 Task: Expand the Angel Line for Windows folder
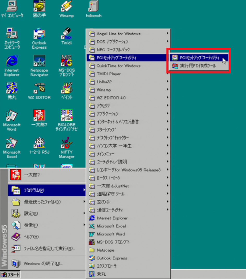pyautogui.click(x=128, y=34)
